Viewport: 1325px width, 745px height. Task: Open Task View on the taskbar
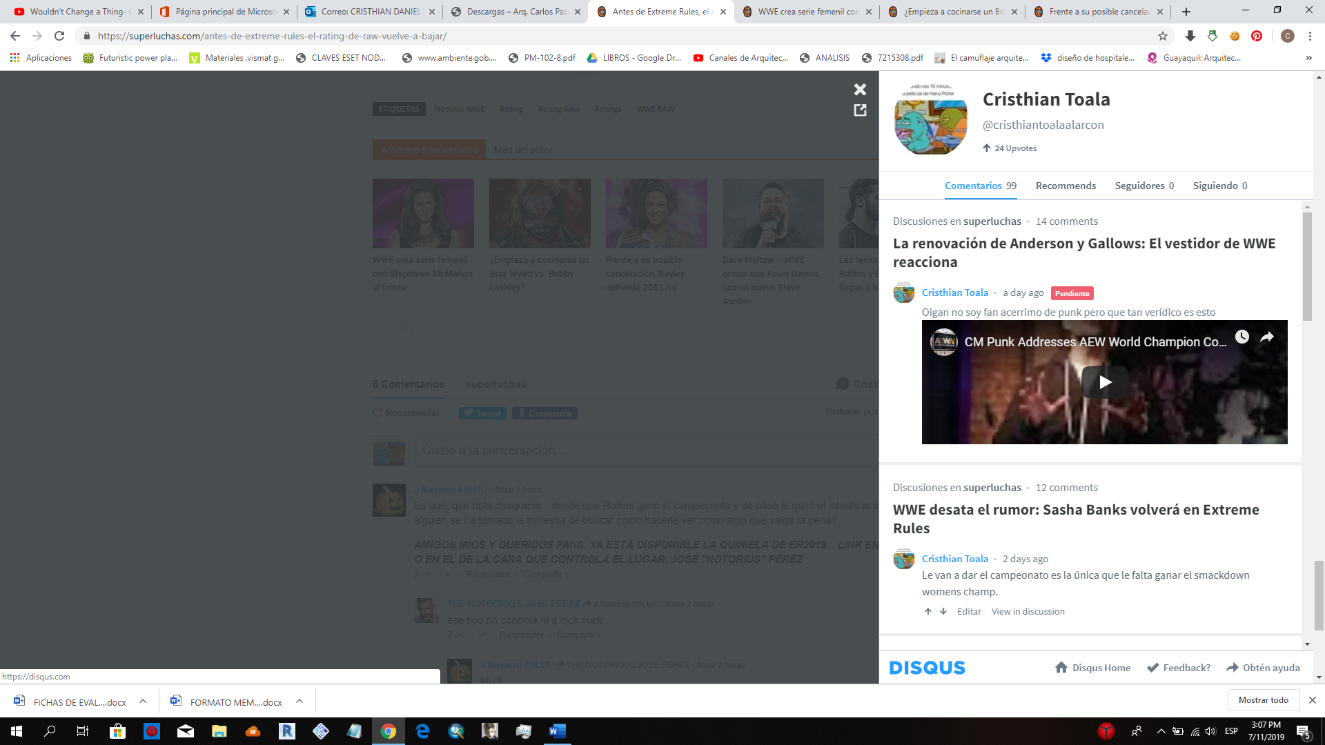[x=83, y=731]
